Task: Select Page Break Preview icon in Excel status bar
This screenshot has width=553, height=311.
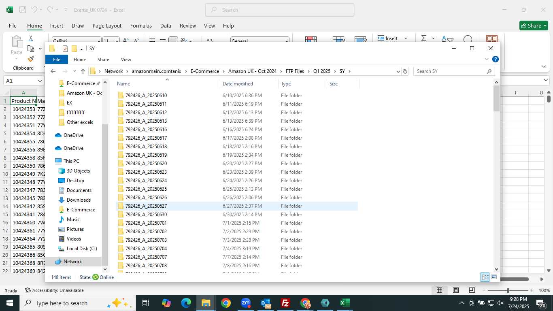Action: [472, 290]
